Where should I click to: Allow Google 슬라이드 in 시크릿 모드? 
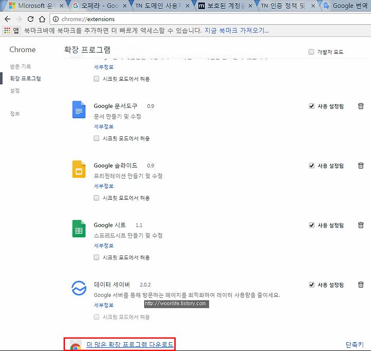[x=96, y=198]
